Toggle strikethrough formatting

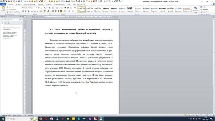[32, 11]
